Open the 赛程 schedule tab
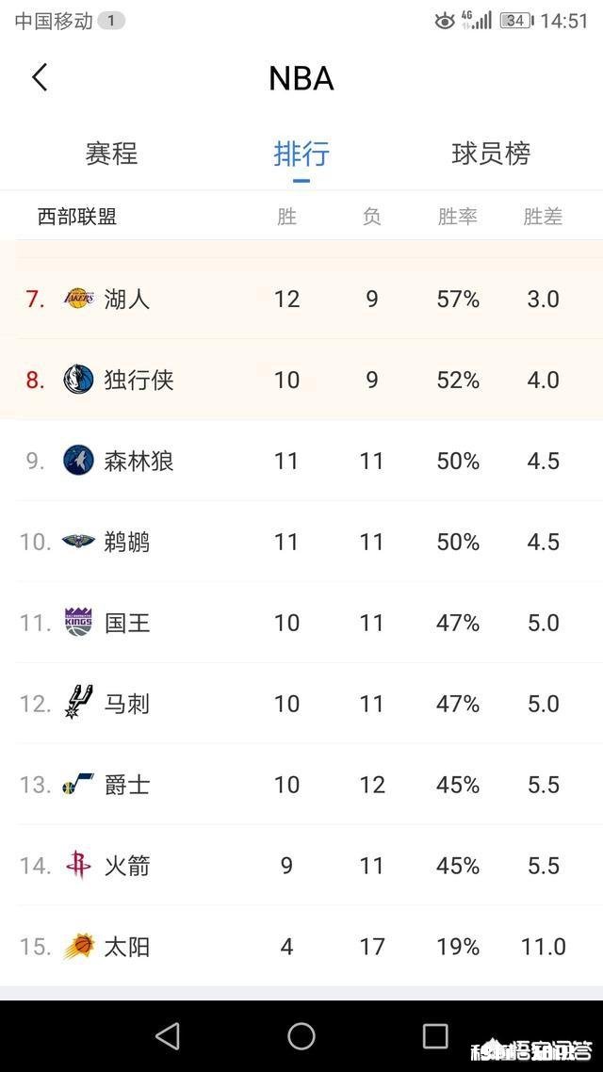The height and width of the screenshot is (1072, 603). pyautogui.click(x=113, y=154)
